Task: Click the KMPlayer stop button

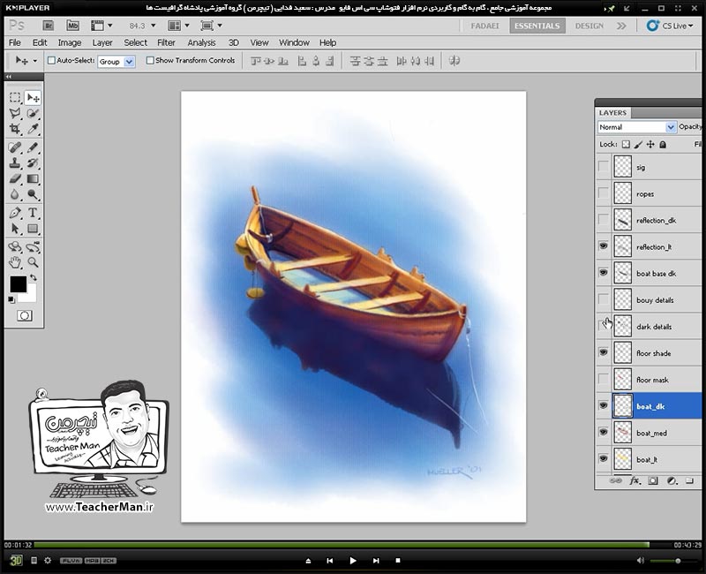Action: click(x=398, y=561)
